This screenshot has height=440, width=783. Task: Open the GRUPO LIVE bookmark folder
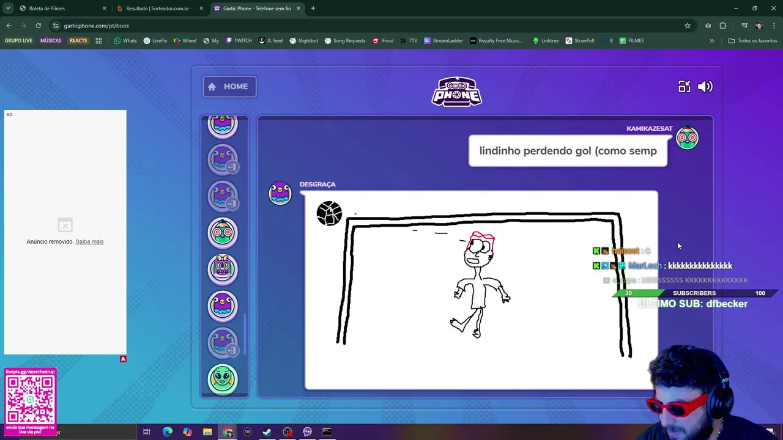pyautogui.click(x=18, y=41)
